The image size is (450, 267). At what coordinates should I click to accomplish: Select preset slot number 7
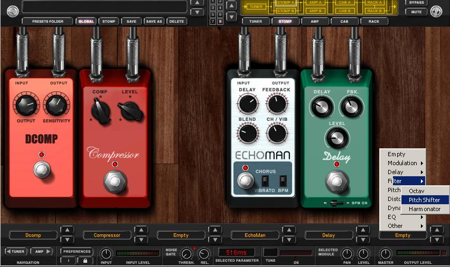coord(213,22)
